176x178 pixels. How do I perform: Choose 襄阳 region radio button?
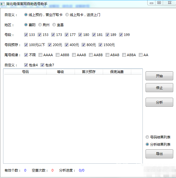click(x=26, y=25)
